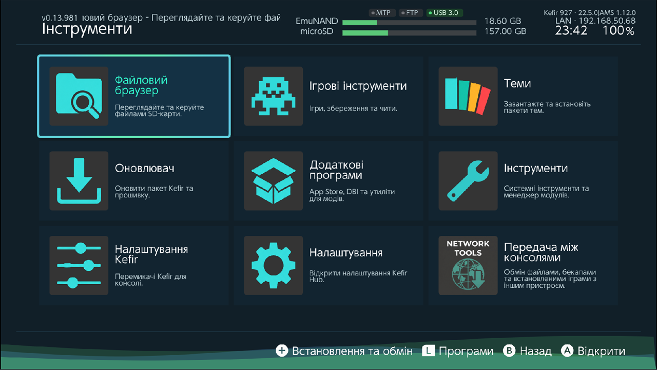Click the clock showing 23:42
Image resolution: width=657 pixels, height=370 pixels.
[x=571, y=31]
